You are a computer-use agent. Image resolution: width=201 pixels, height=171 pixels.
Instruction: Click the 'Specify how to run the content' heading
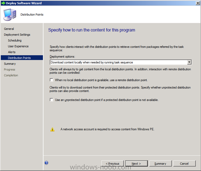coord(92,30)
